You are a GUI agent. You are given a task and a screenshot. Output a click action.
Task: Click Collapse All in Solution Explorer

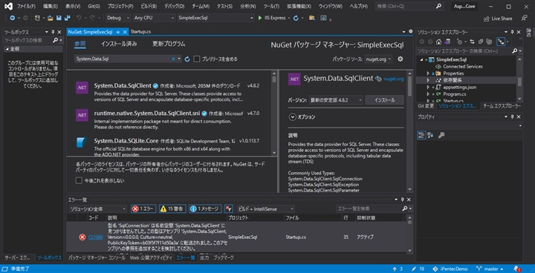(x=481, y=42)
